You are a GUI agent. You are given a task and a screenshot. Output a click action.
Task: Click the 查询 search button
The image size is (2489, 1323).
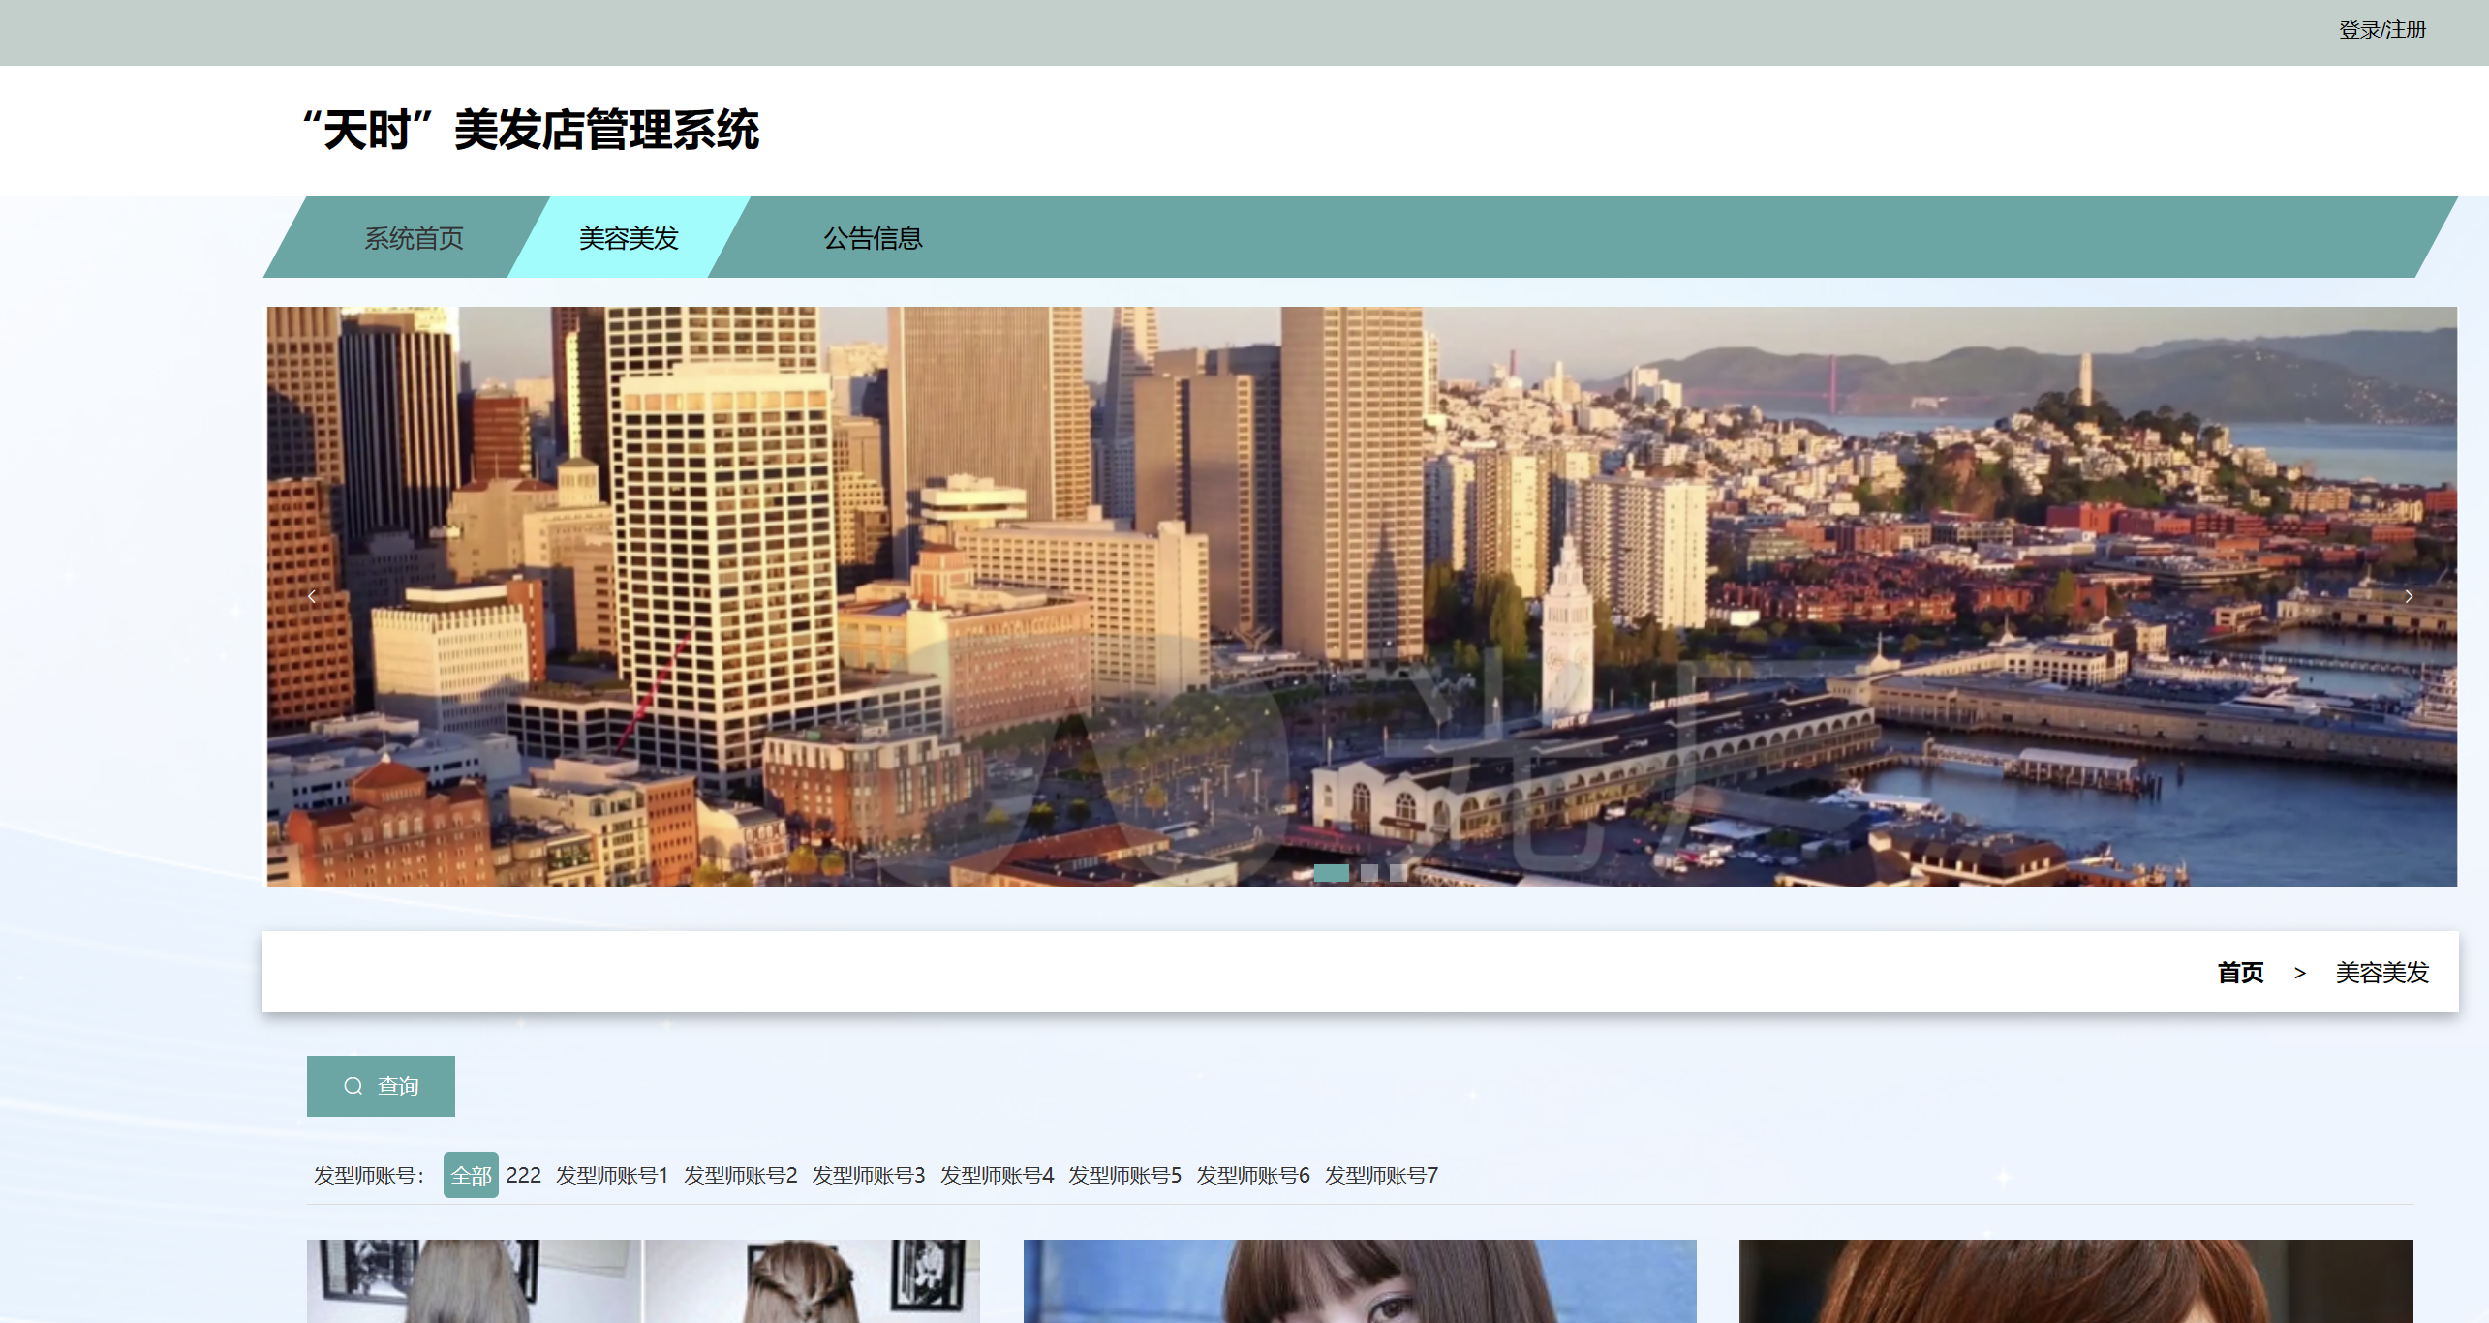click(x=381, y=1086)
